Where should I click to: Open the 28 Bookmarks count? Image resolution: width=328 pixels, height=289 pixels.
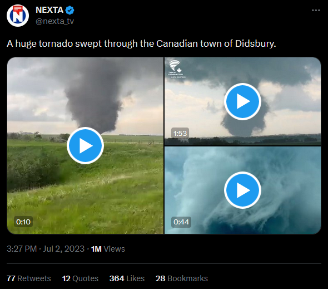pos(182,278)
